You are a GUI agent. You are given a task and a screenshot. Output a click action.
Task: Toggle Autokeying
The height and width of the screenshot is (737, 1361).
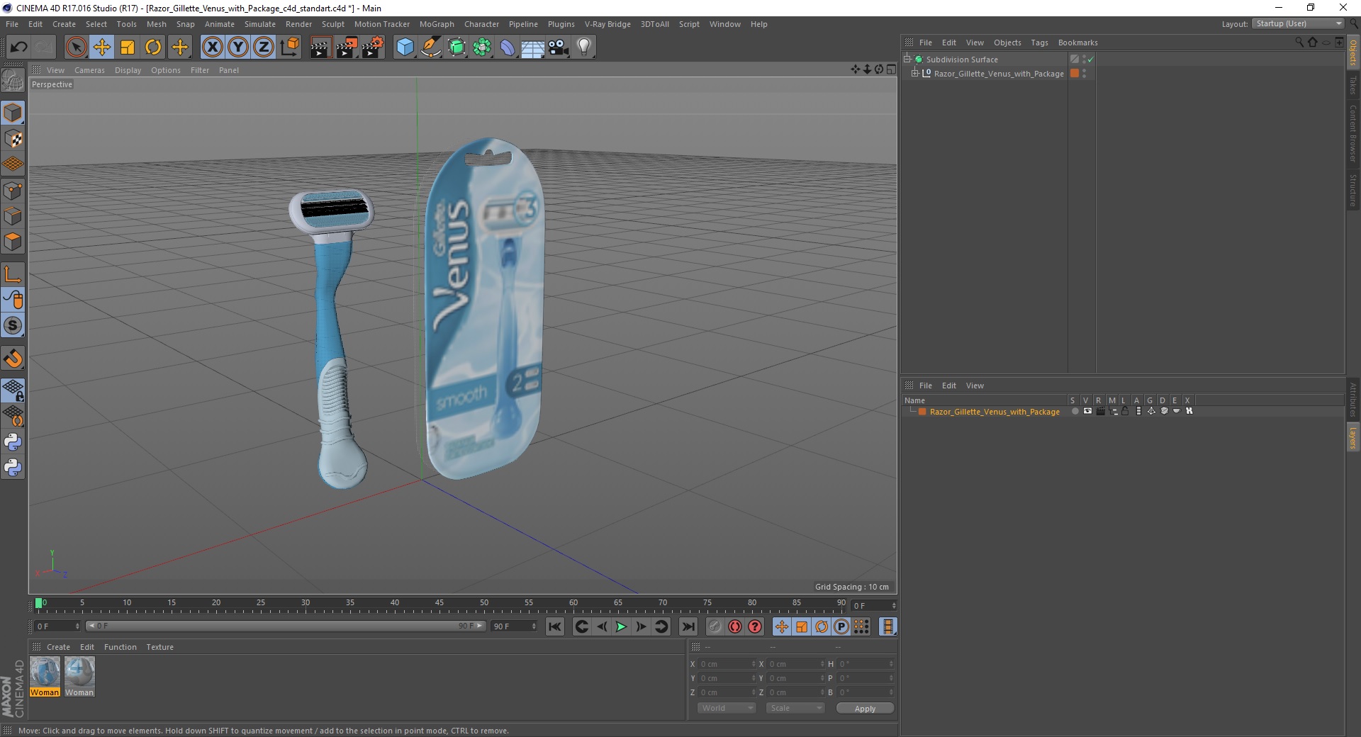click(x=735, y=626)
